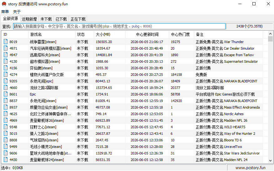Click the story app icon in title bar
274x171 pixels.
[4, 4]
